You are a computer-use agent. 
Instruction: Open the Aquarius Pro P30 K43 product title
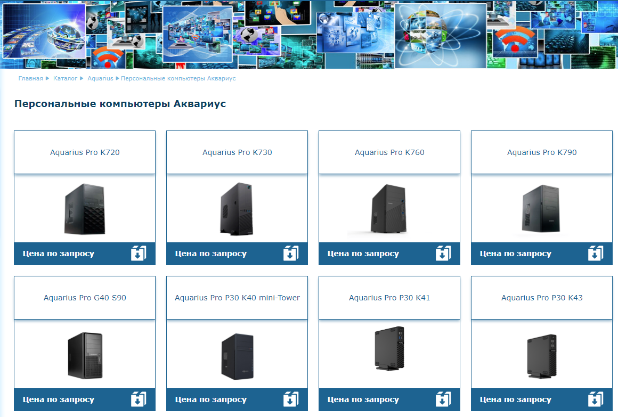point(542,298)
